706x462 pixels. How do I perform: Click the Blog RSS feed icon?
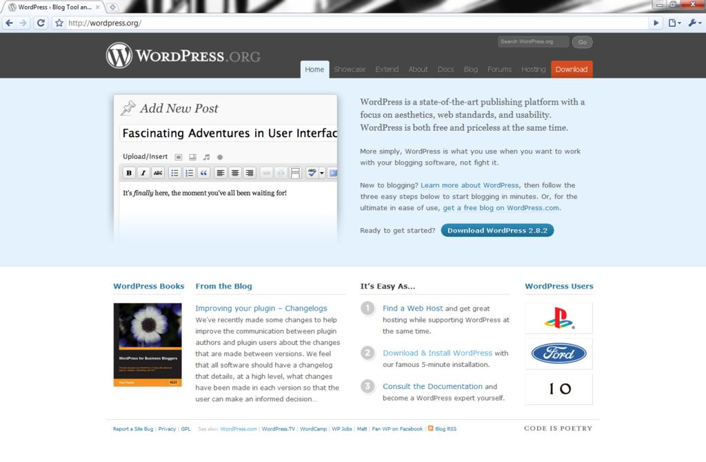coord(430,428)
